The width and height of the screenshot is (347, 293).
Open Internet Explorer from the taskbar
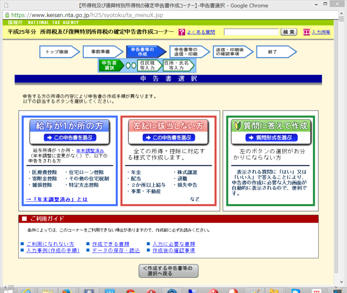[x=26, y=290]
